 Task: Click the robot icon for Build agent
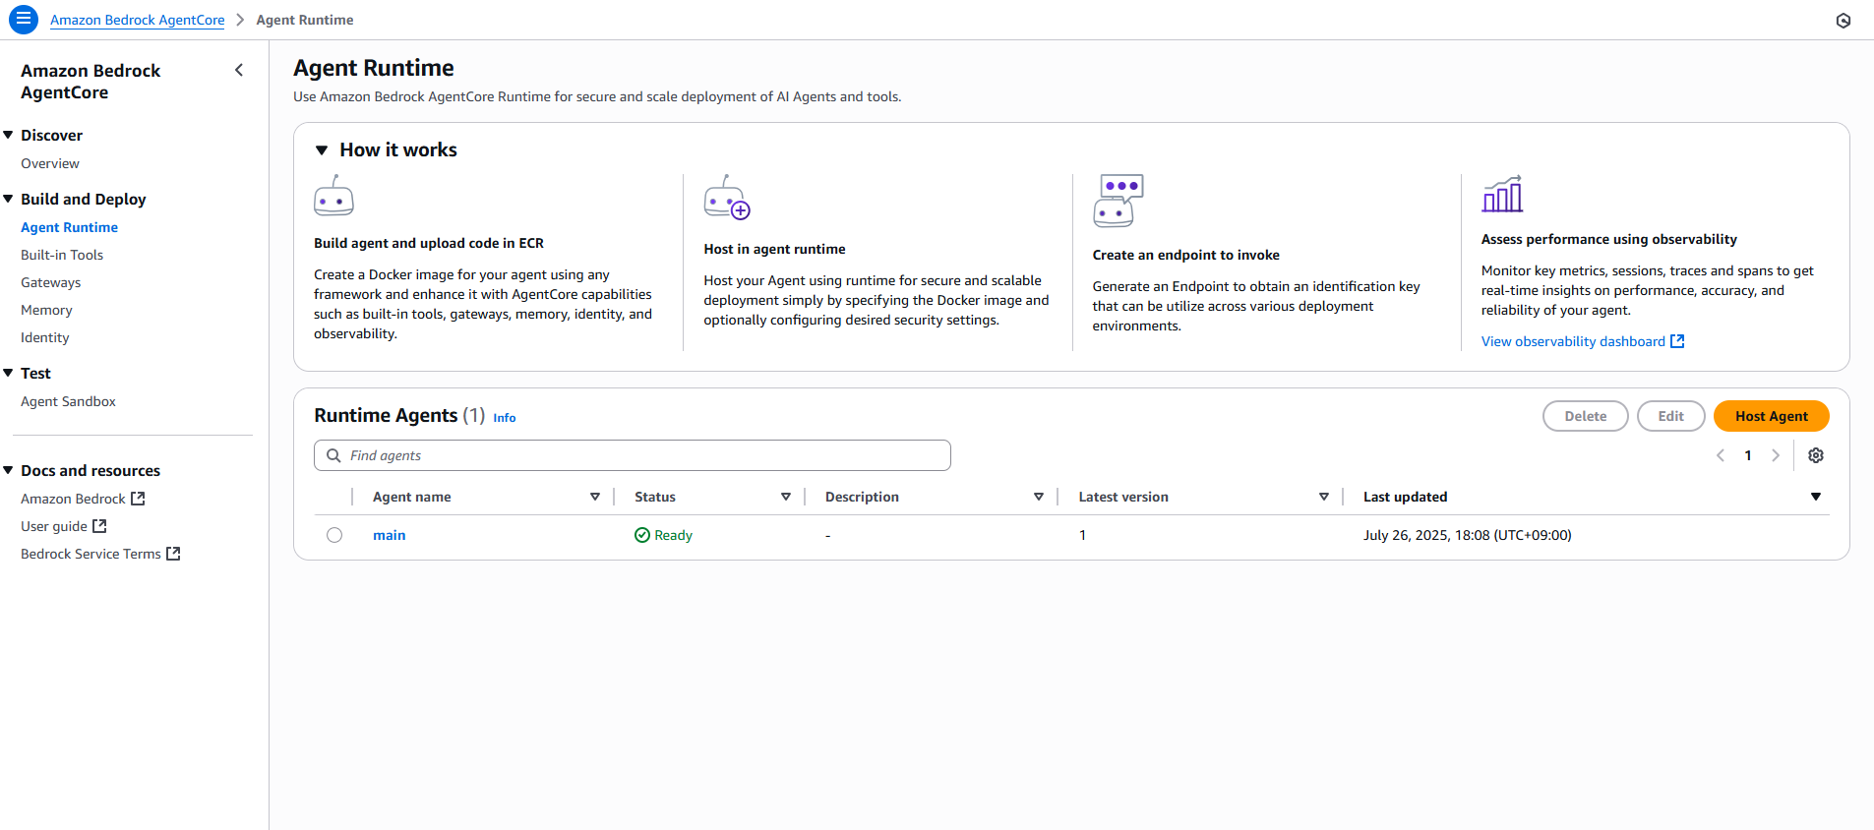coord(333,196)
